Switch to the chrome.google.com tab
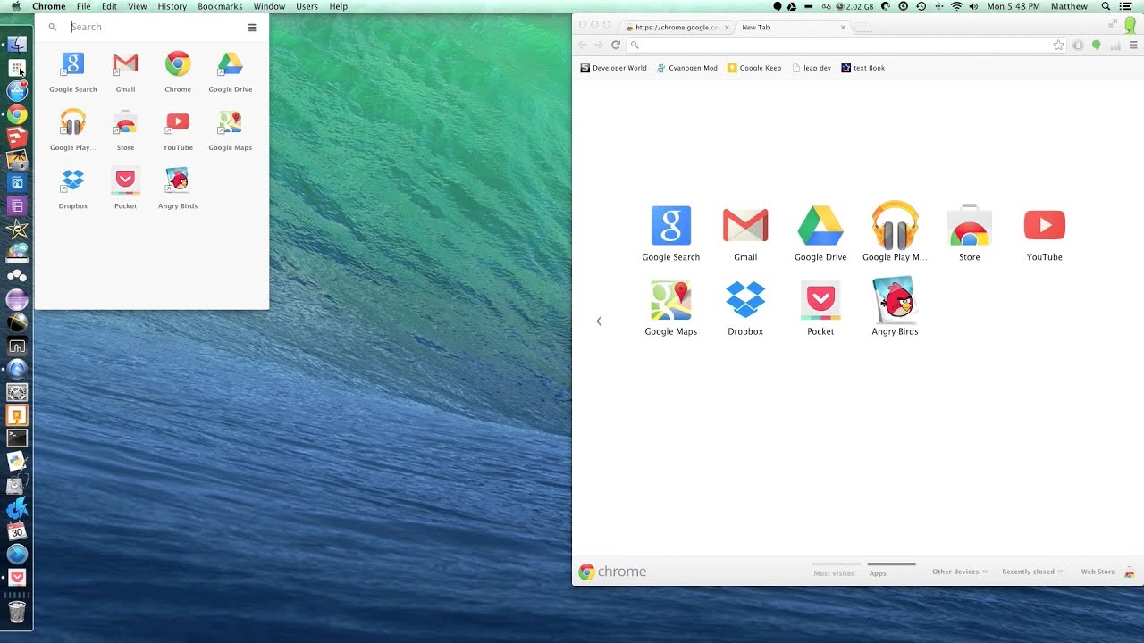Viewport: 1144px width, 643px height. [x=677, y=28]
